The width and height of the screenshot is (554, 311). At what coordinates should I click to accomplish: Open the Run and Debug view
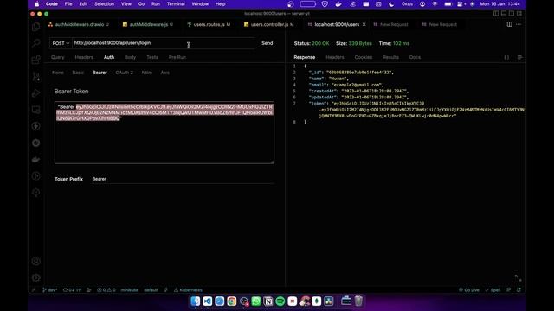pos(36,92)
